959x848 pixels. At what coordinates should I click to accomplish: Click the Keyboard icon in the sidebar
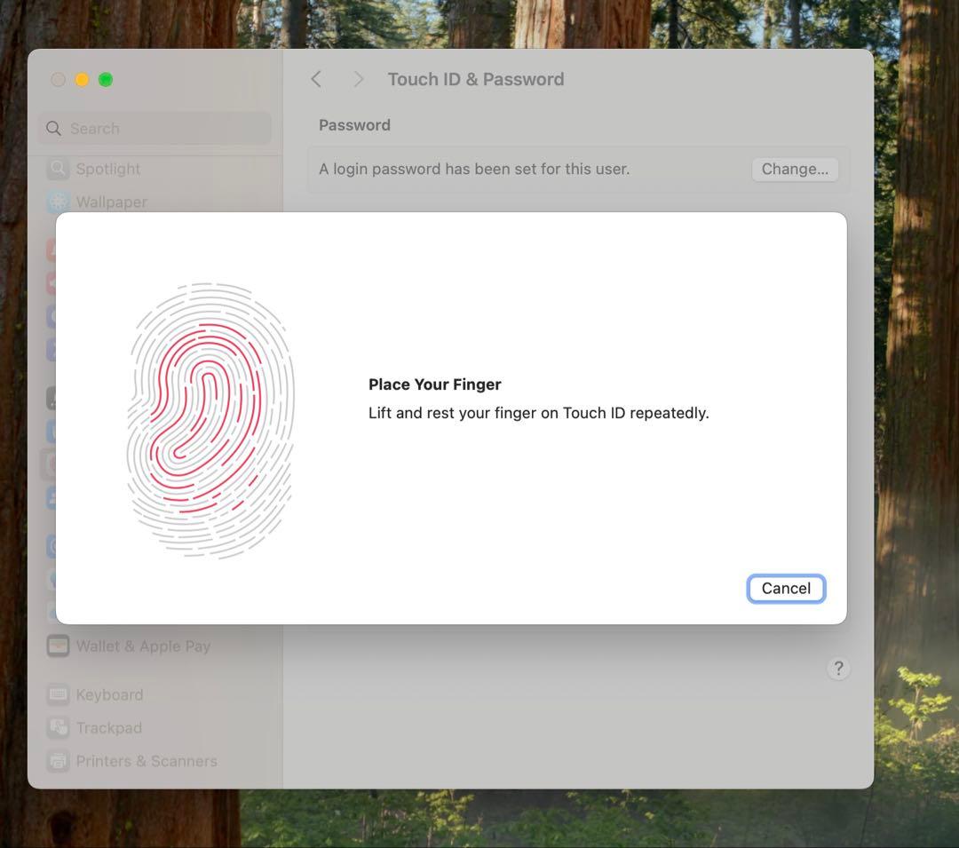click(59, 694)
